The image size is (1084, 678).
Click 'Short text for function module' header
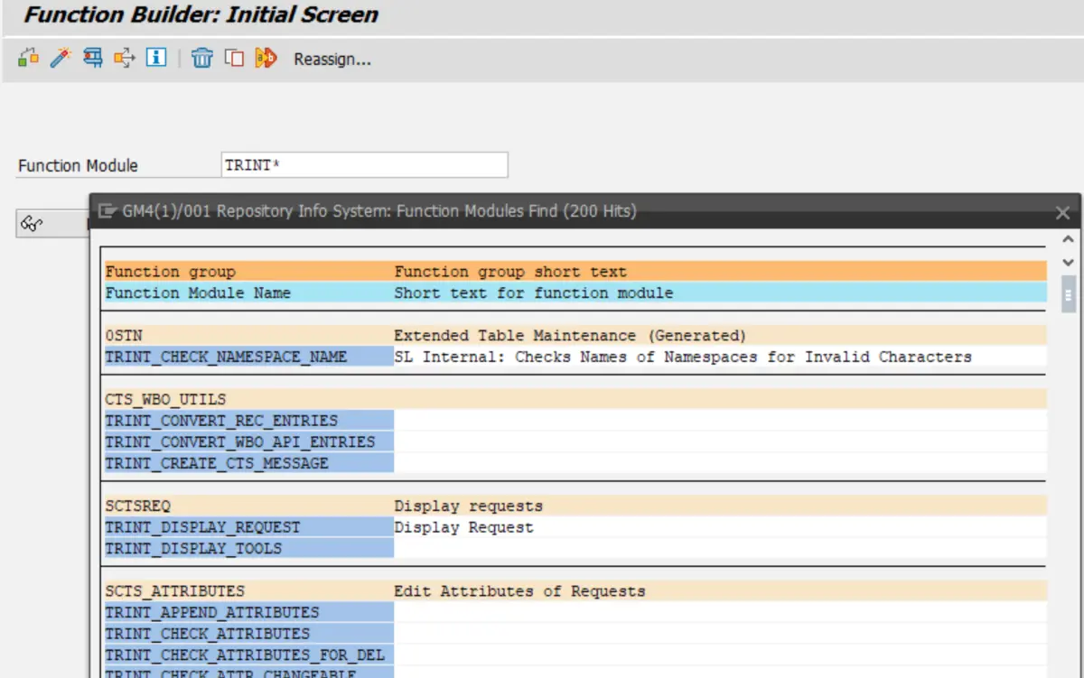[533, 293]
